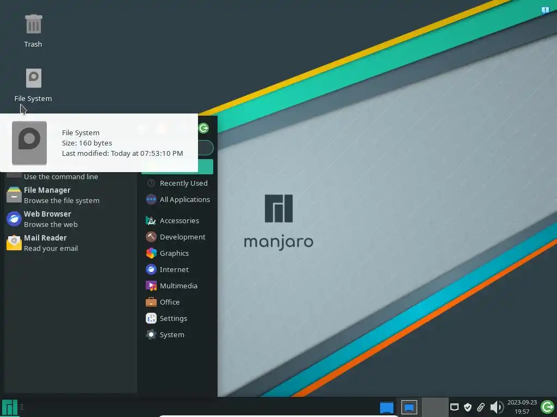Show the All Applications category

click(178, 199)
